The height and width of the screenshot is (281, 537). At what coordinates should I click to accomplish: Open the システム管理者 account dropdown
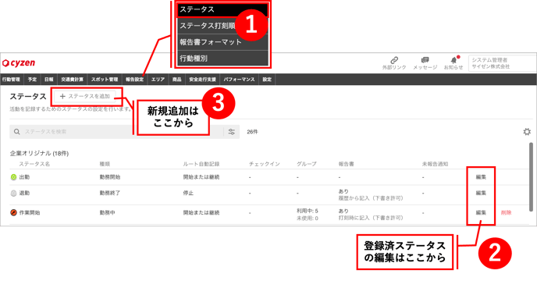pos(502,63)
